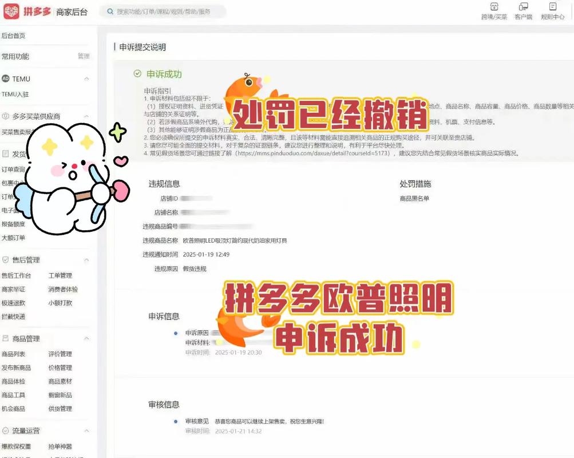
Task: Click product name 欧普照明LED吸顶灯 text
Action: point(235,240)
